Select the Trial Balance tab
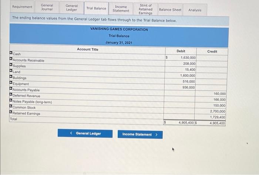 click(96, 8)
